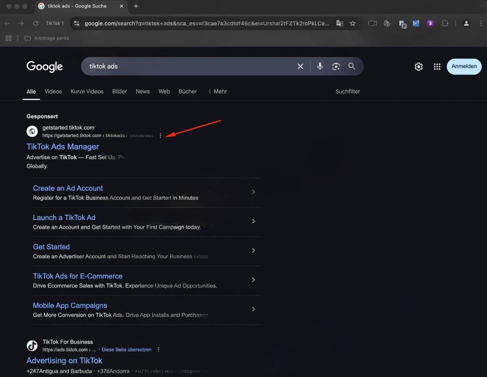This screenshot has height=377, width=487.
Task: Clear the search box with the X icon
Action: [300, 66]
